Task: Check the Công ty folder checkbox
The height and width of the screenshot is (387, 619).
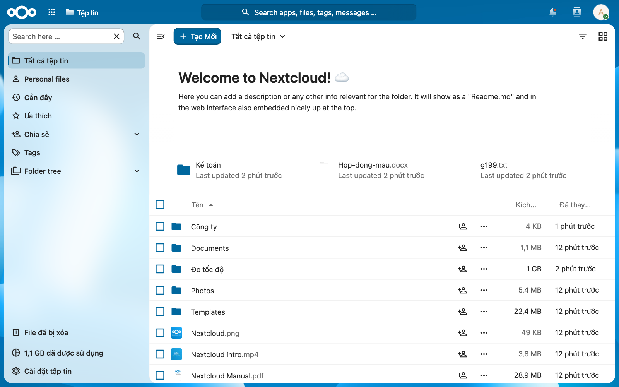Action: pyautogui.click(x=160, y=226)
